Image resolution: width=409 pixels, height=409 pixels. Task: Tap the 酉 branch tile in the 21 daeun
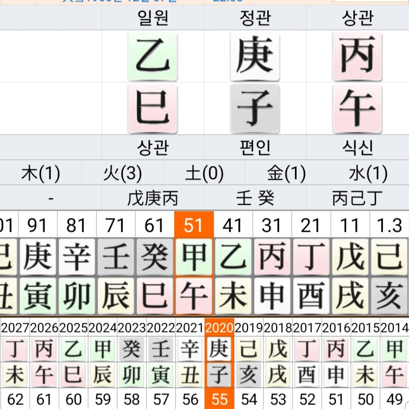click(x=311, y=296)
